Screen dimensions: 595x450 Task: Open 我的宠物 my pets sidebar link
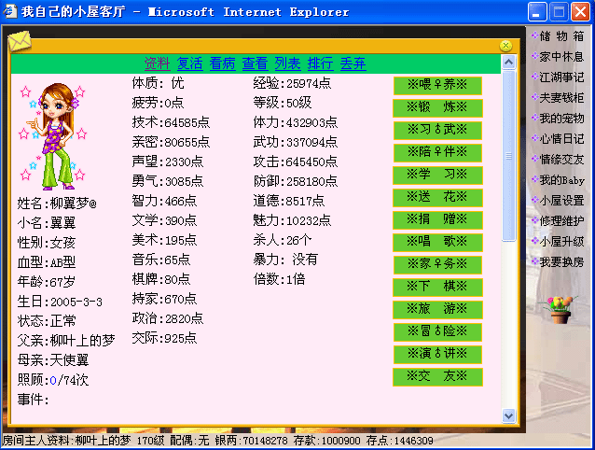click(561, 119)
